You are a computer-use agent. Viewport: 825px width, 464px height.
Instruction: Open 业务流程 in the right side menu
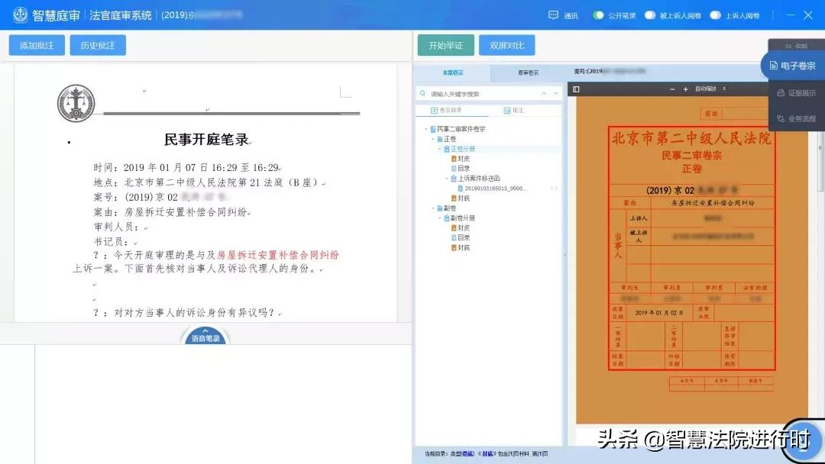796,119
